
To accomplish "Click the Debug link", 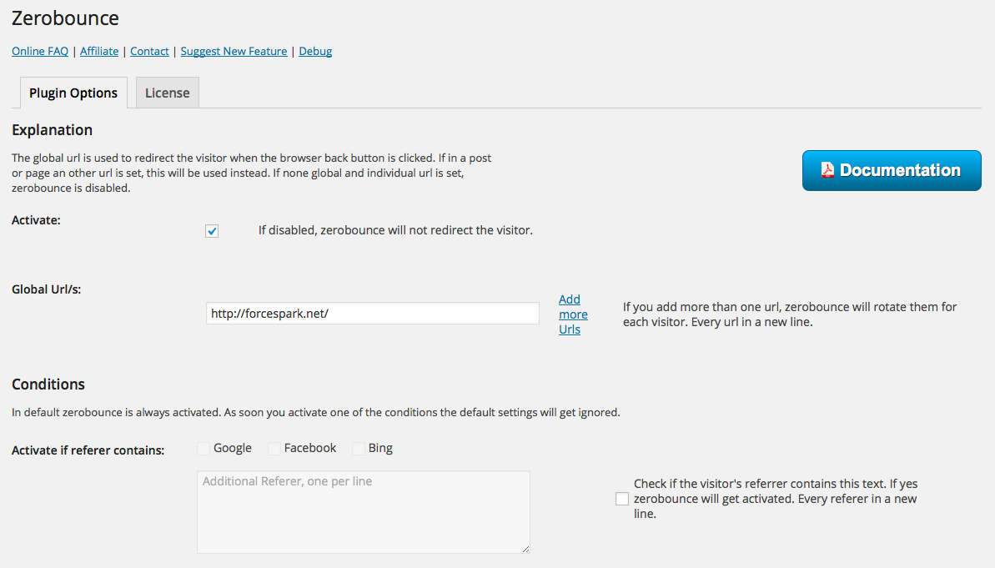I will click(315, 52).
